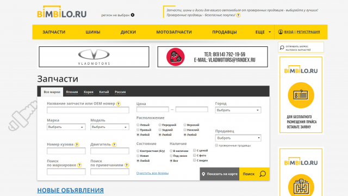Select Задний location radio button
Image resolution: width=348 pixels, height=196 pixels.
point(159,130)
